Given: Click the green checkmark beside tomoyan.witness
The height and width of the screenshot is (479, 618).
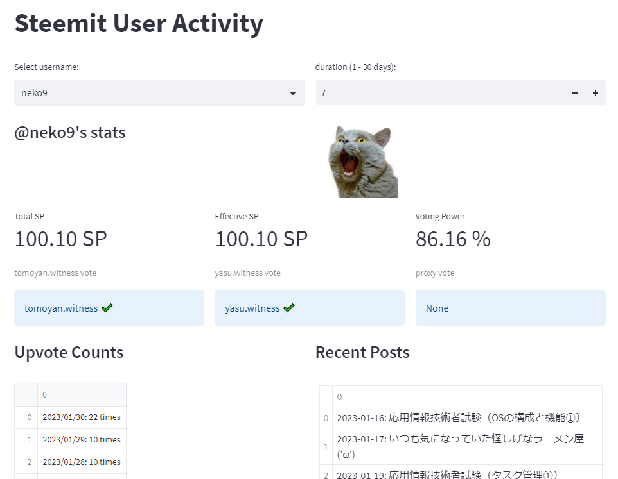Looking at the screenshot, I should 107,308.
